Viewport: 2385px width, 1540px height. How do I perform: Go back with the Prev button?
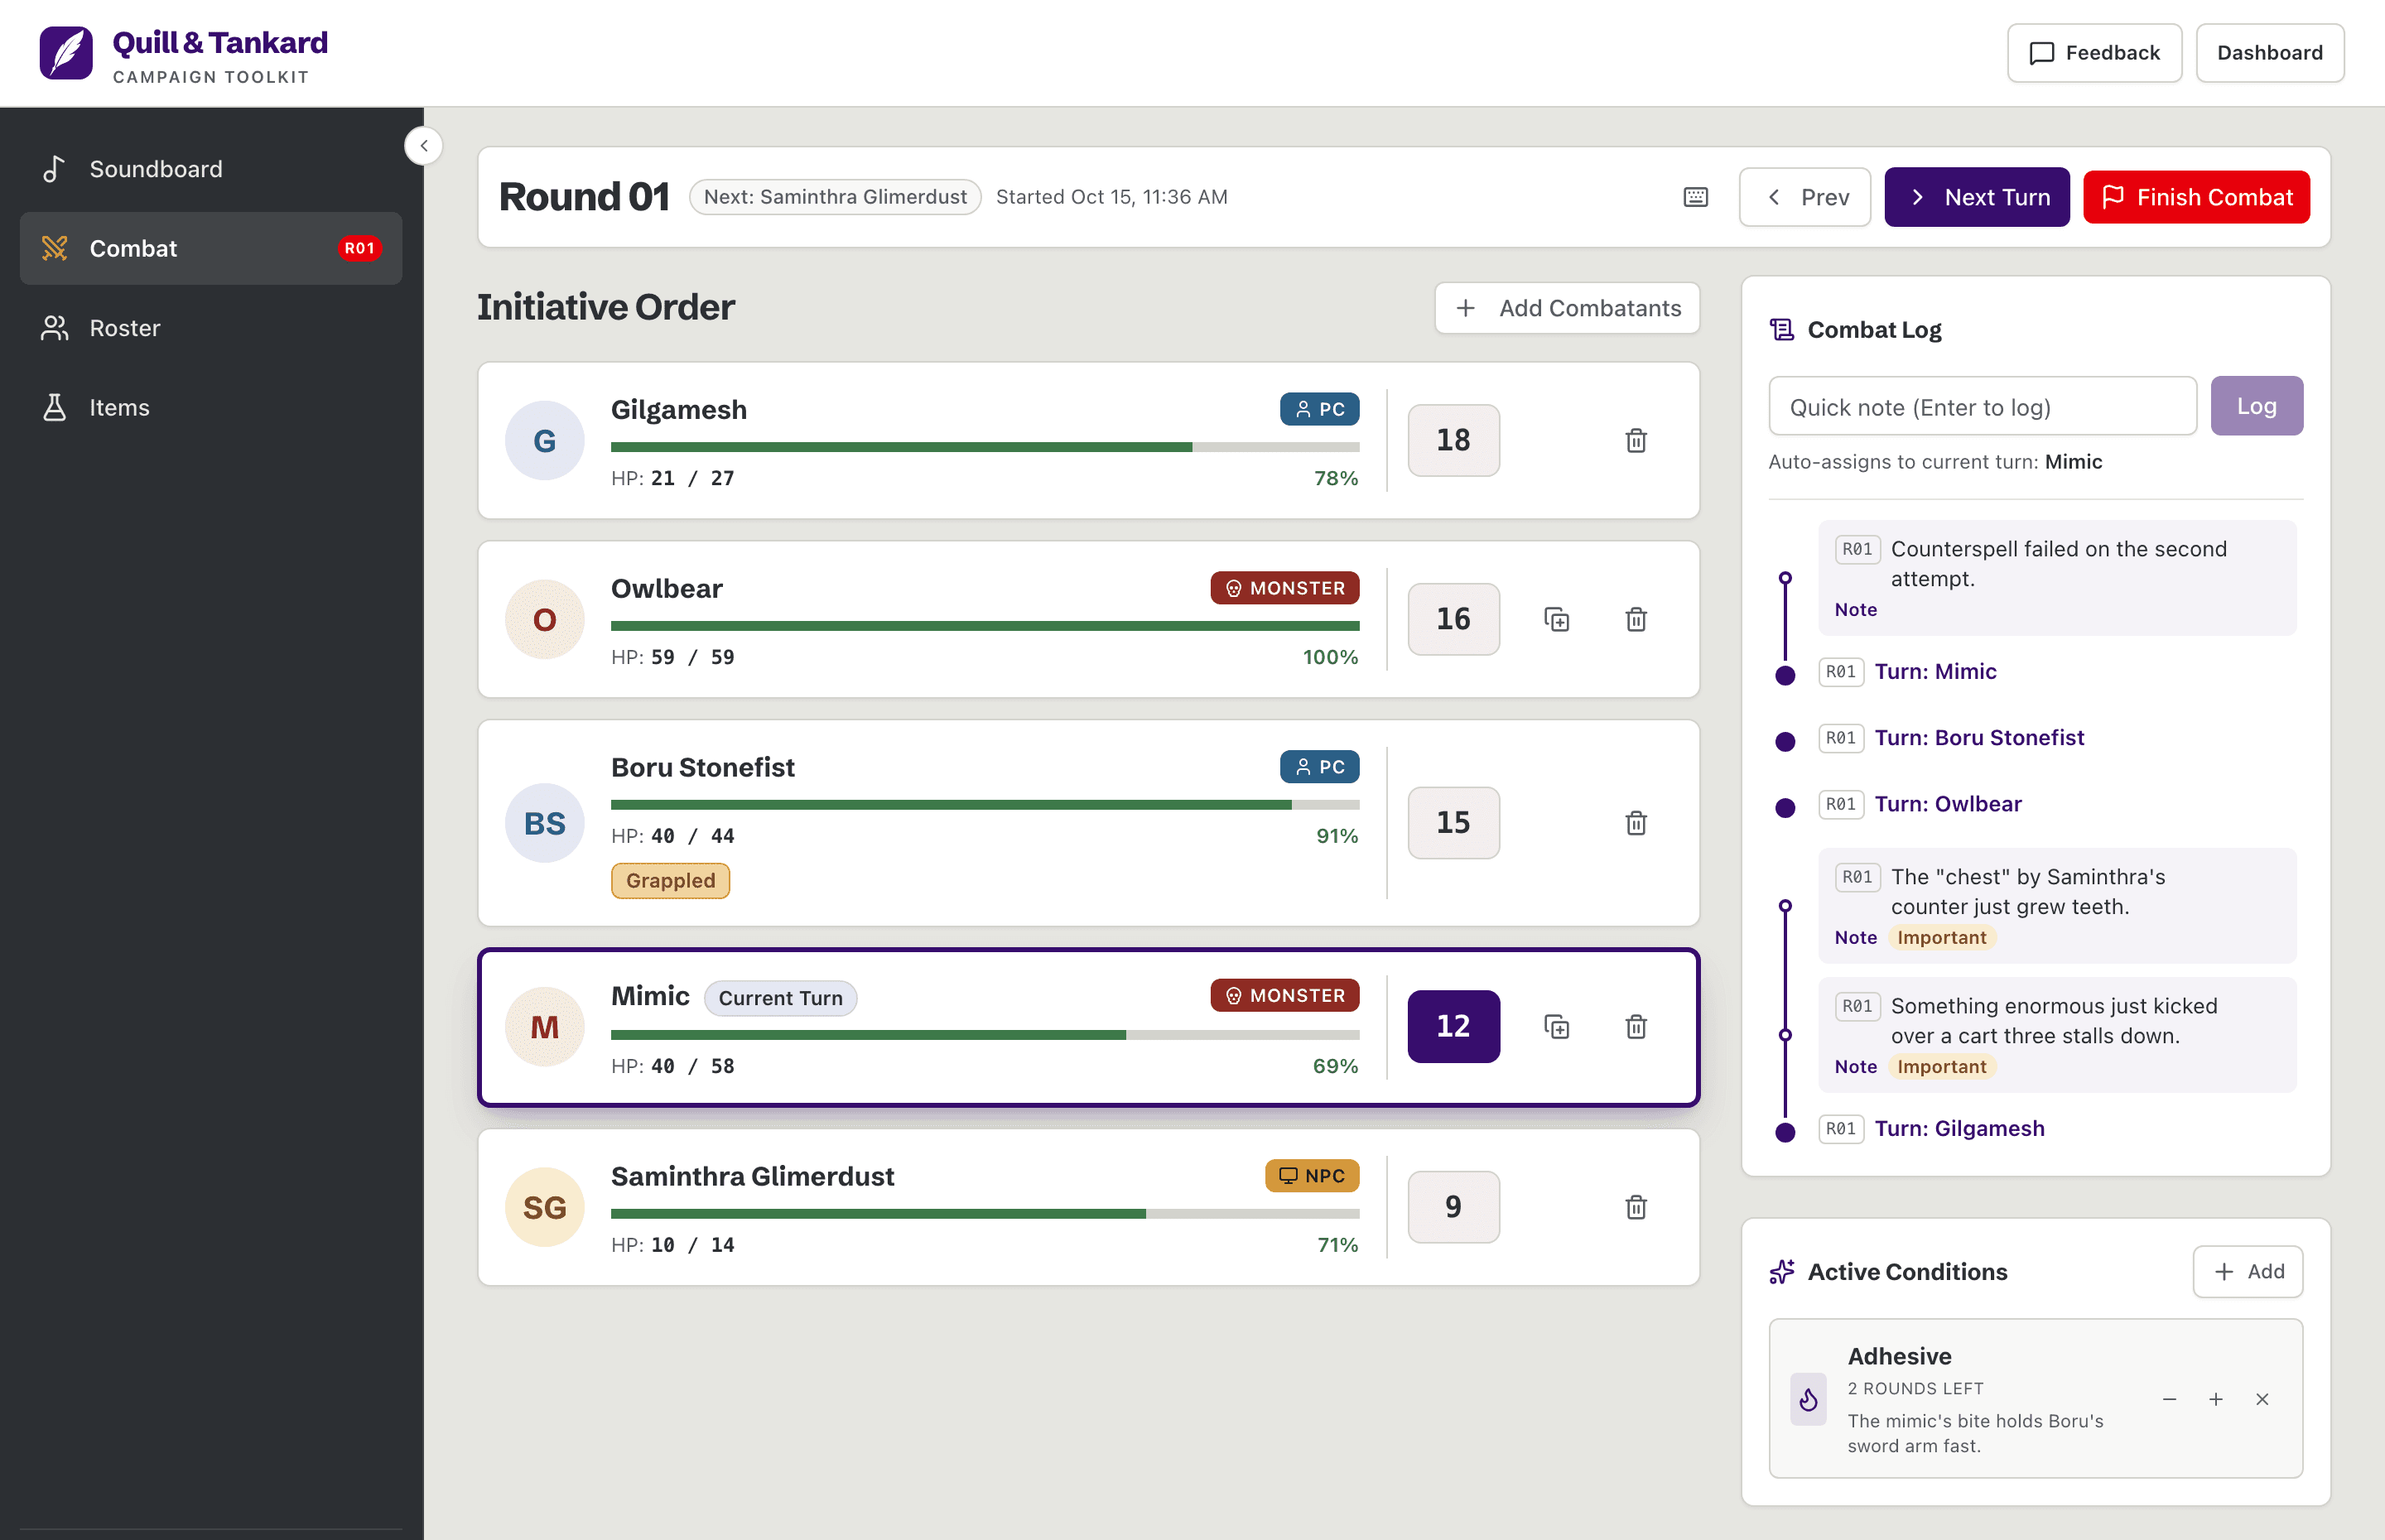1805,197
